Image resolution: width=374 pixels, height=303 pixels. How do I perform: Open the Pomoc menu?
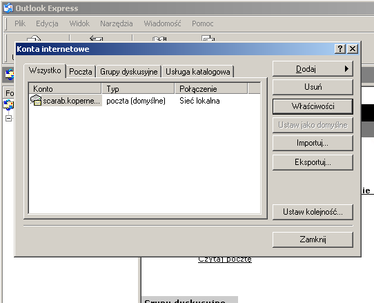click(202, 23)
